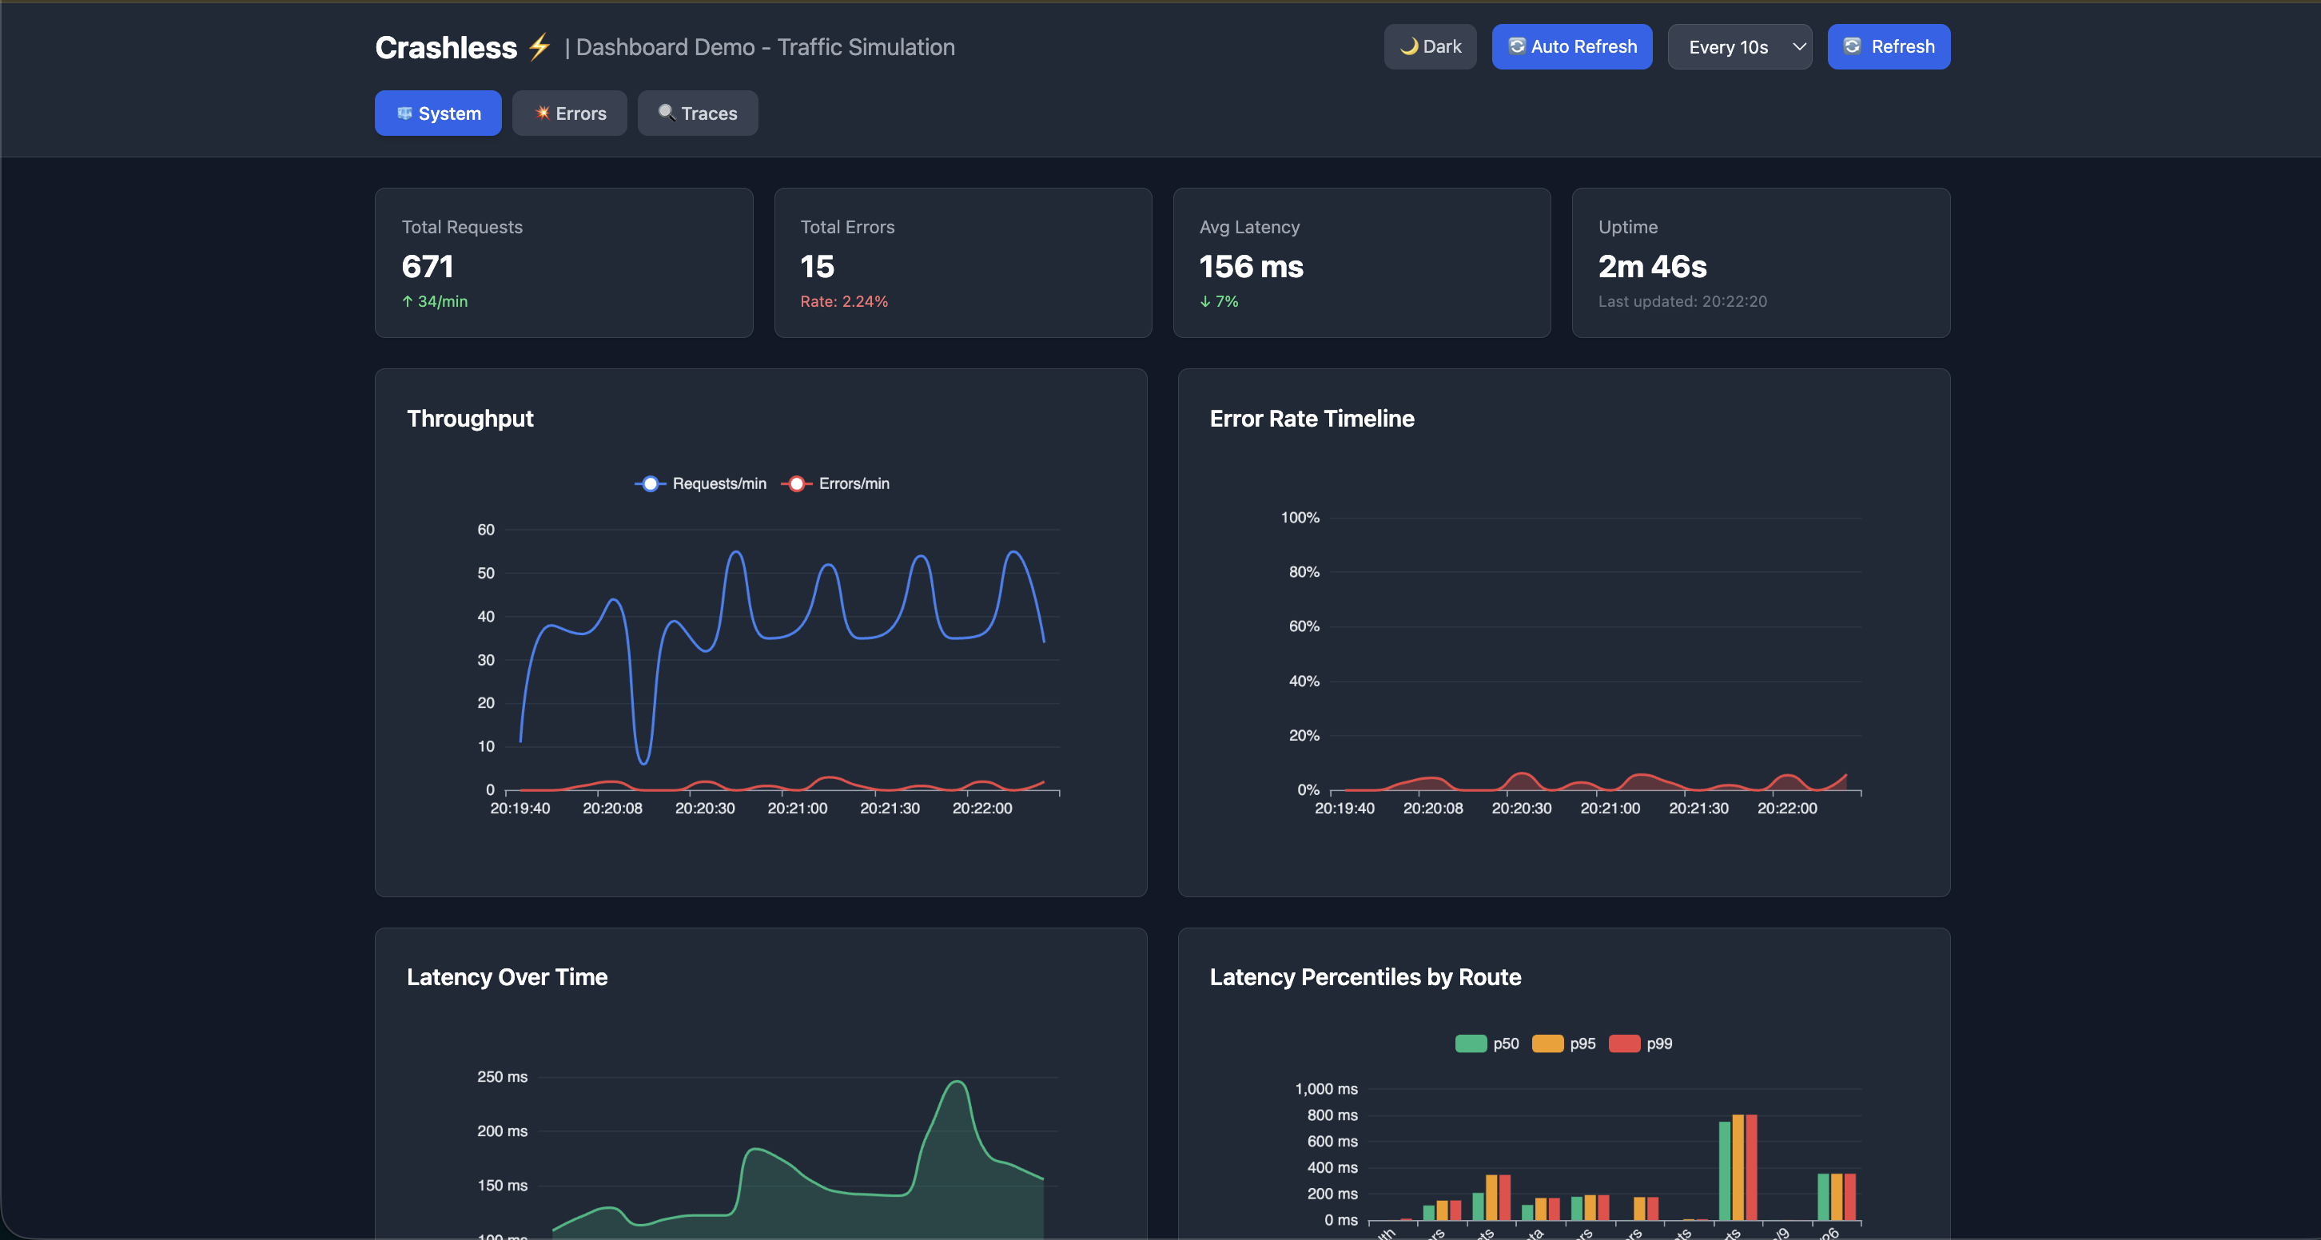Click the Auto Refresh circular arrows icon
The width and height of the screenshot is (2321, 1240).
coord(1516,46)
